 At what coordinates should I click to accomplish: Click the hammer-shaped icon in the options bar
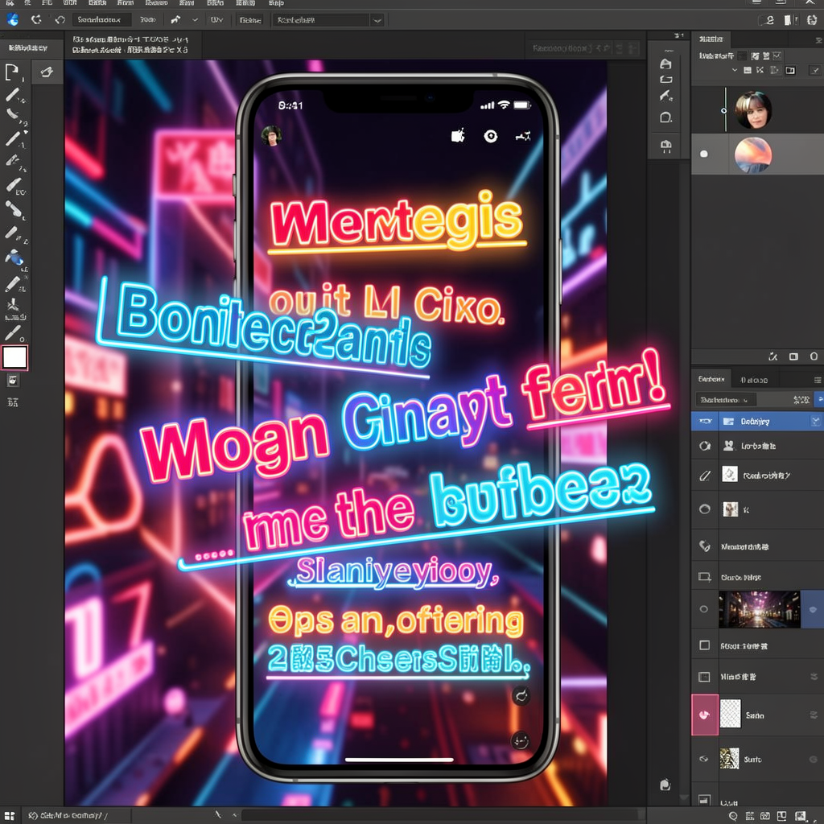point(175,20)
